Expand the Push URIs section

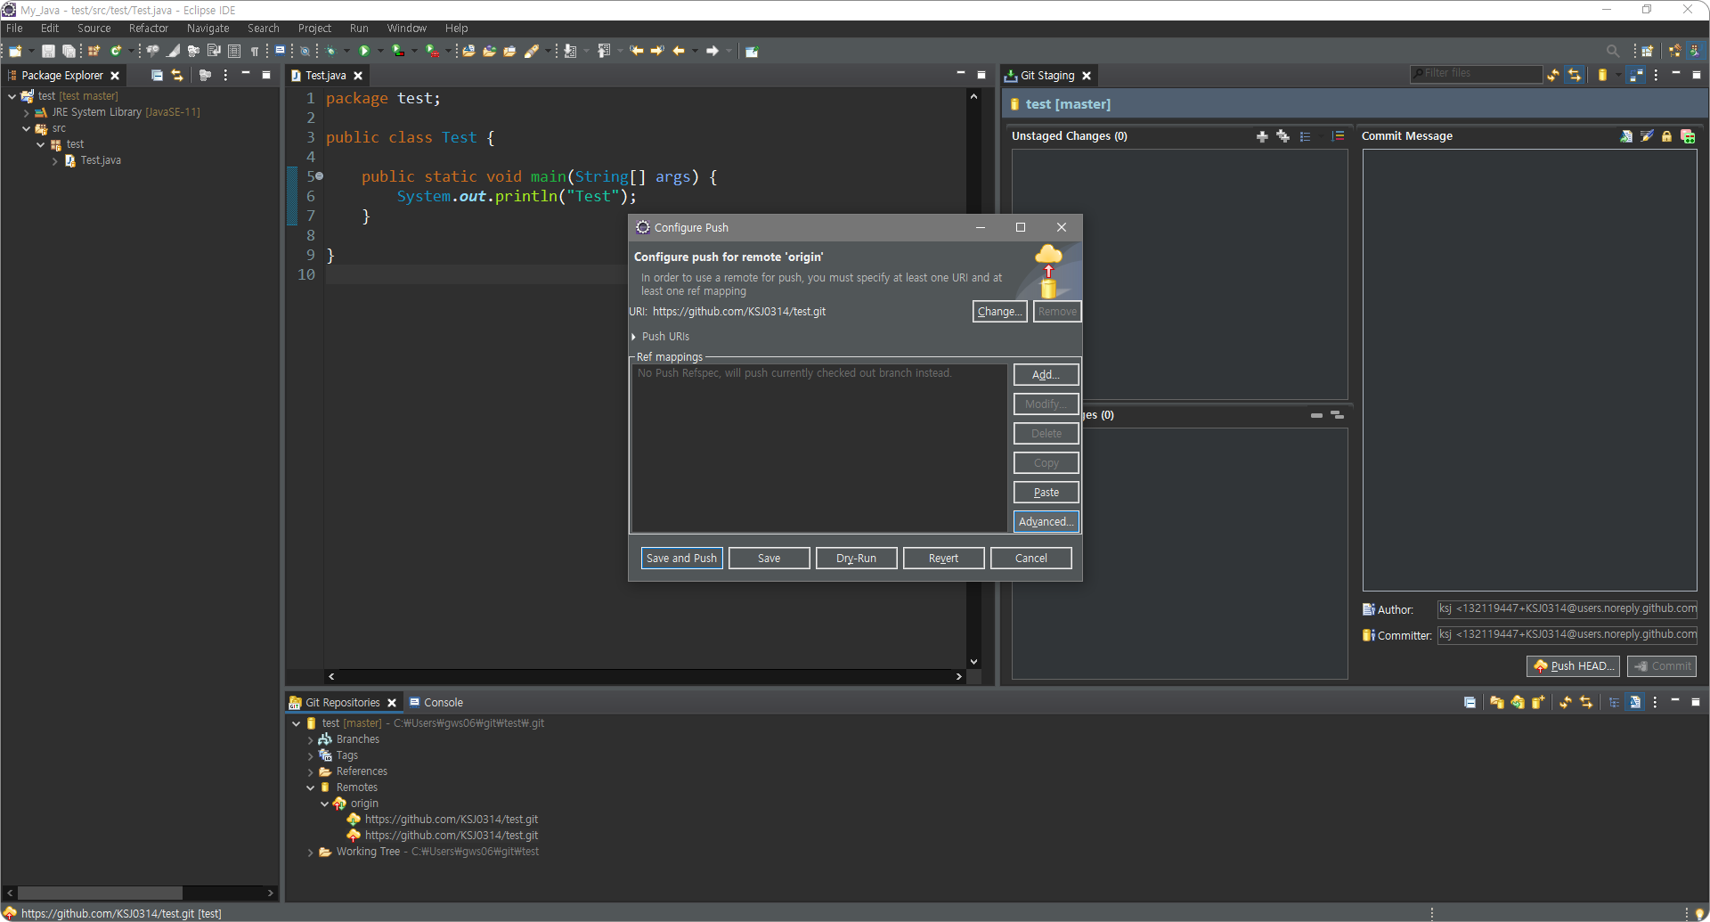(x=634, y=337)
